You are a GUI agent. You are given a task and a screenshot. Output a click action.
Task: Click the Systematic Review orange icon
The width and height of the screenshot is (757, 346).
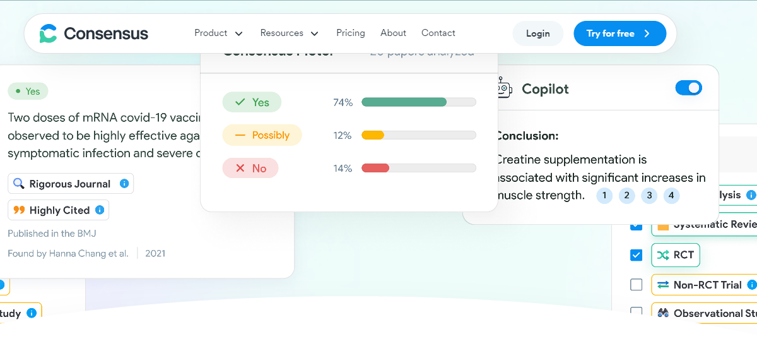point(662,225)
